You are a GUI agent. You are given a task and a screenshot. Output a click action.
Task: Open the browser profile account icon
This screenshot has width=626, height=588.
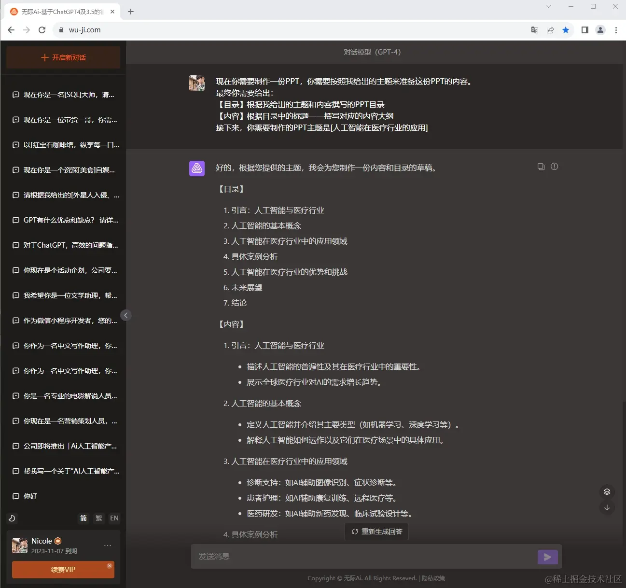tap(600, 30)
